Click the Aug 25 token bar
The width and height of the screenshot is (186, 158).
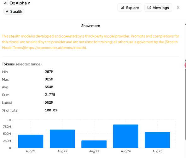pyautogui.click(x=157, y=140)
